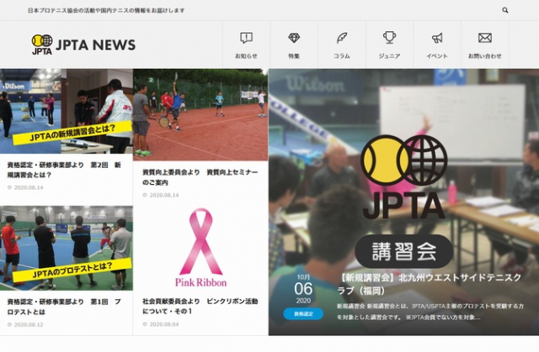Click the 特集 diamond icon

click(294, 38)
